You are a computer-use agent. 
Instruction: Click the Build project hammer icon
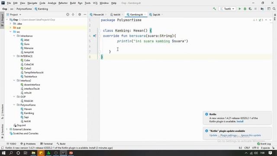(214, 9)
